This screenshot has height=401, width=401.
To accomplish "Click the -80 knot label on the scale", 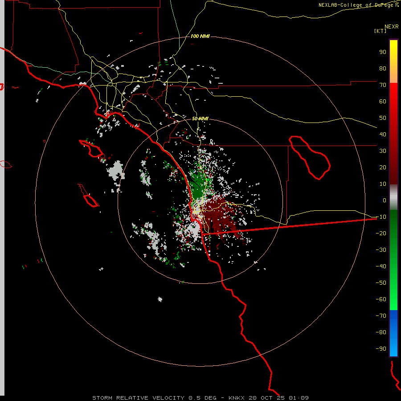I will point(381,332).
